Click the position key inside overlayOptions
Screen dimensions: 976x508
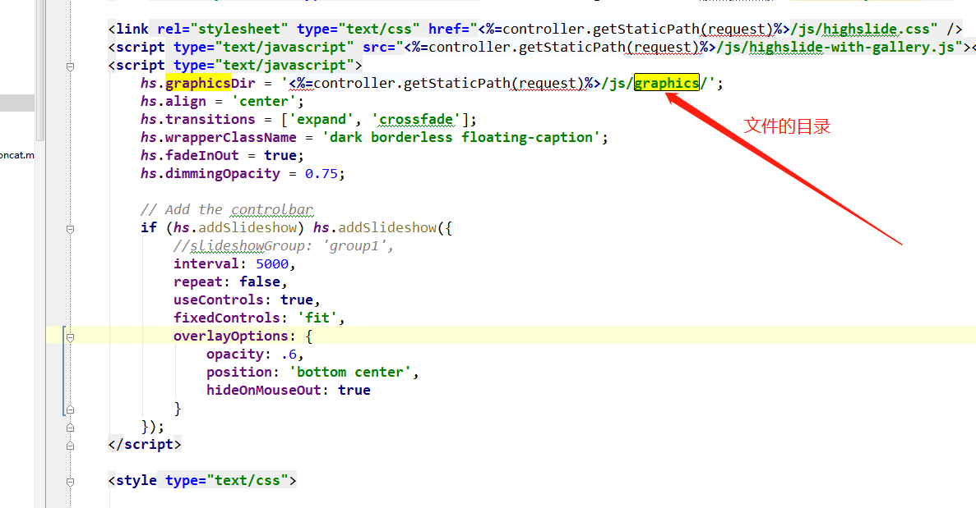coord(239,372)
